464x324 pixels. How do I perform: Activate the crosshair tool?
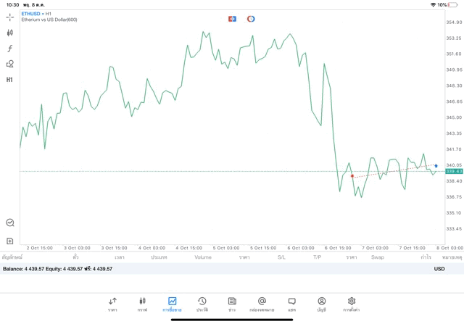click(10, 17)
